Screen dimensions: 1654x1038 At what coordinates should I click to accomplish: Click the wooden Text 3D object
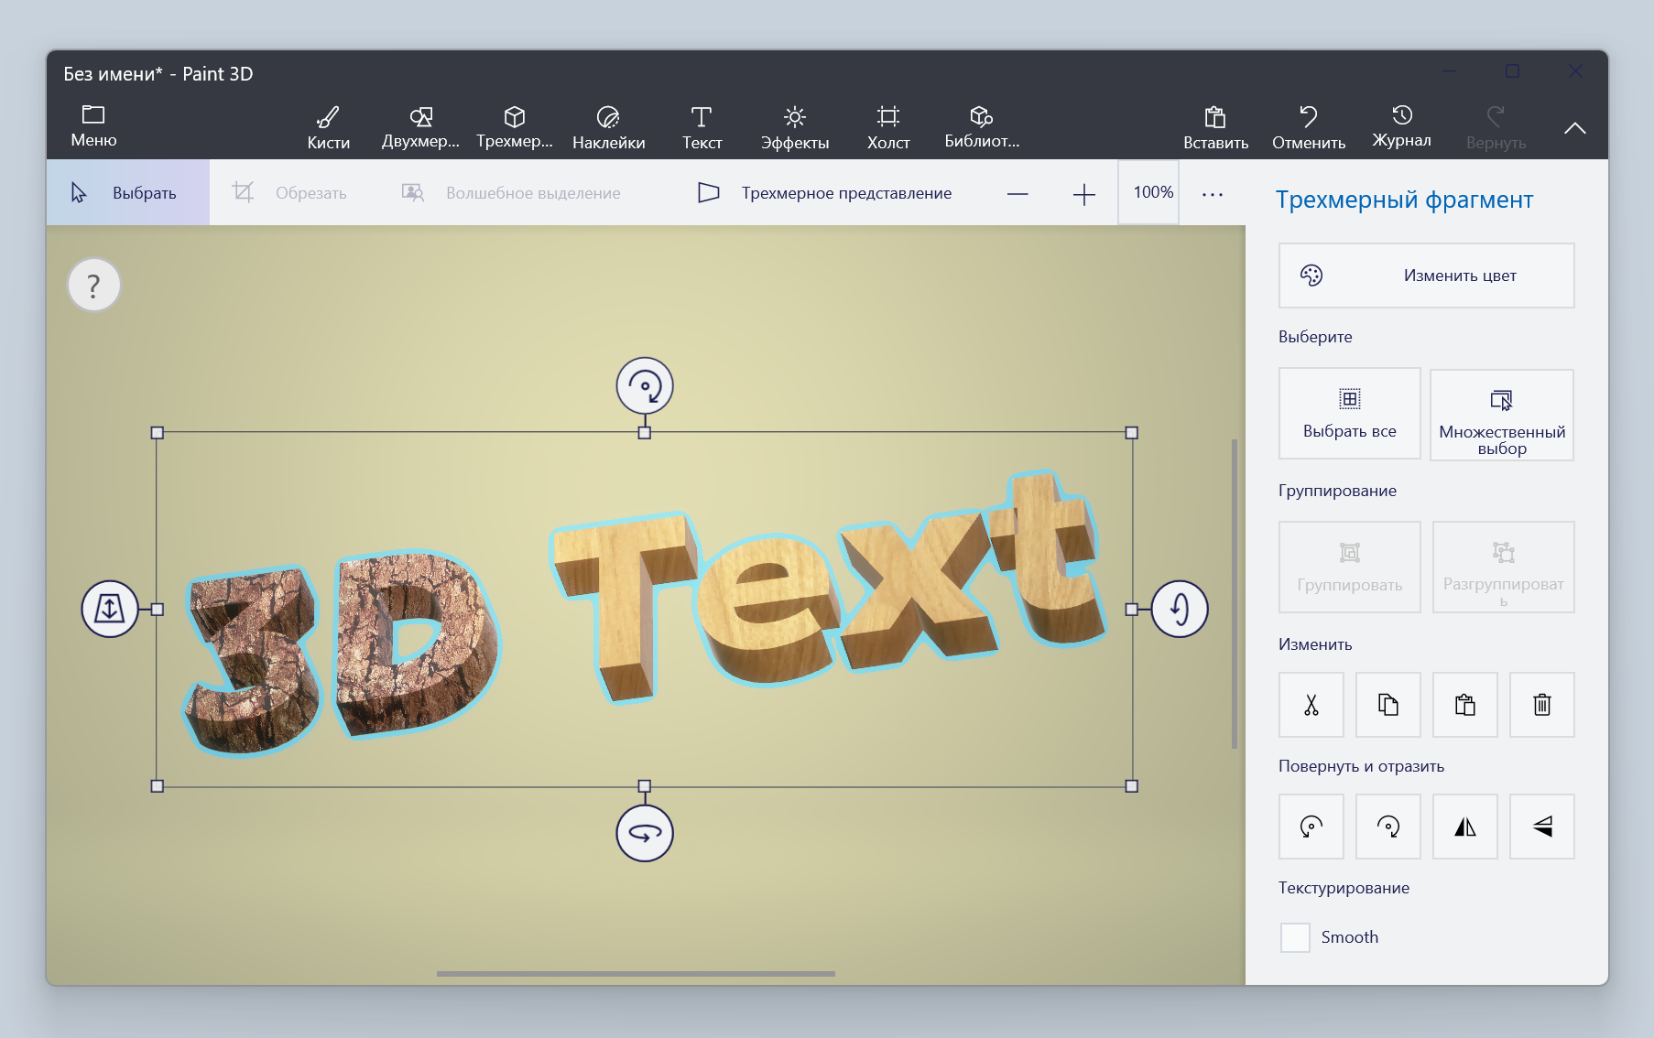tap(829, 586)
